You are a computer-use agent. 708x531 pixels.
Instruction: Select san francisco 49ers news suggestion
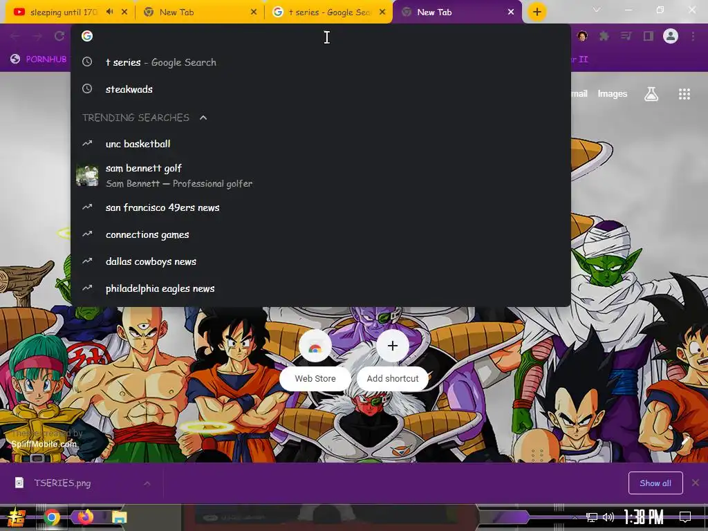click(321, 207)
